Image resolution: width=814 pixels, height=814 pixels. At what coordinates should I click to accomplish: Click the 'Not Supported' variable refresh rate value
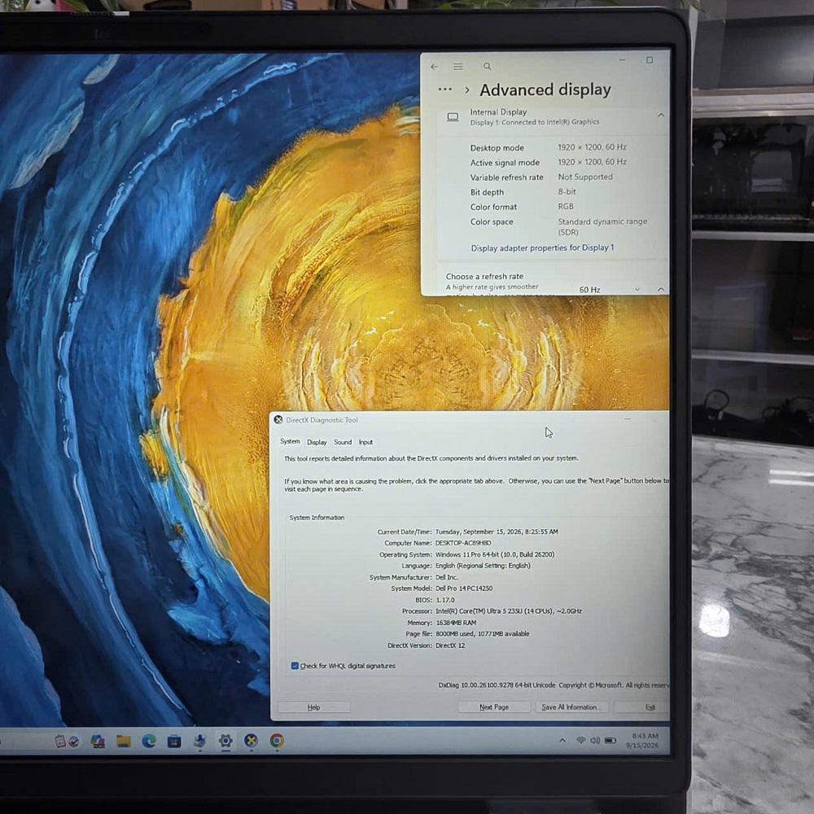(x=585, y=177)
